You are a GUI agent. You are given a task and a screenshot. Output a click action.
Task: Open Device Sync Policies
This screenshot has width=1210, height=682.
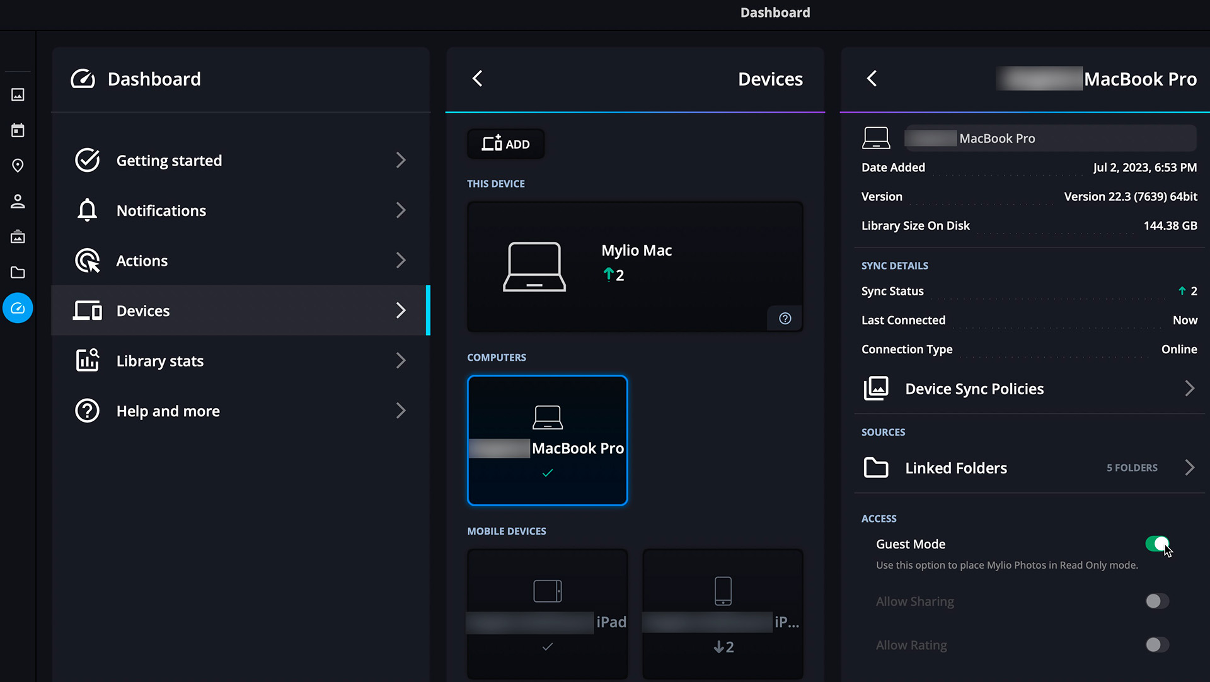(1028, 389)
